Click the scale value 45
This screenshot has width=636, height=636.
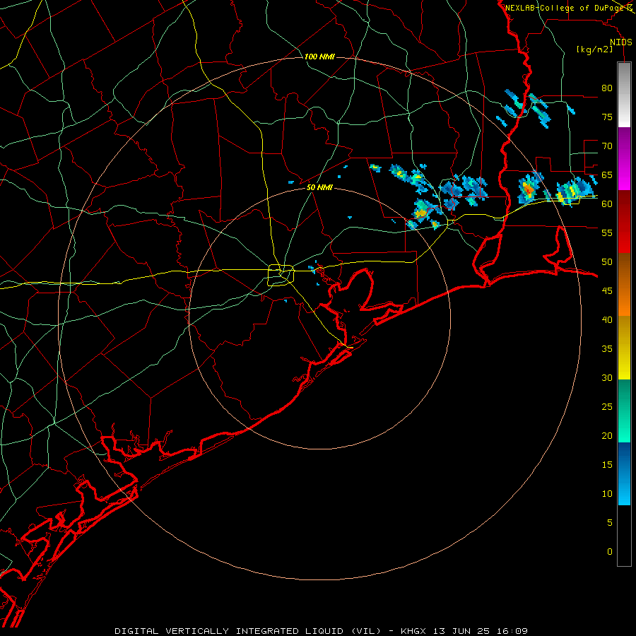click(607, 291)
